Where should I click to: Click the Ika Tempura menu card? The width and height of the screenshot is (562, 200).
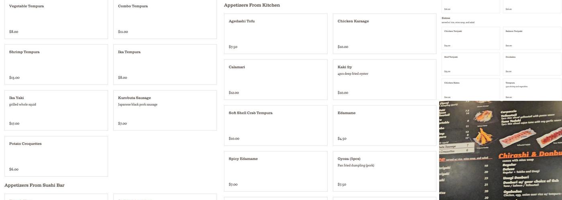pyautogui.click(x=165, y=64)
